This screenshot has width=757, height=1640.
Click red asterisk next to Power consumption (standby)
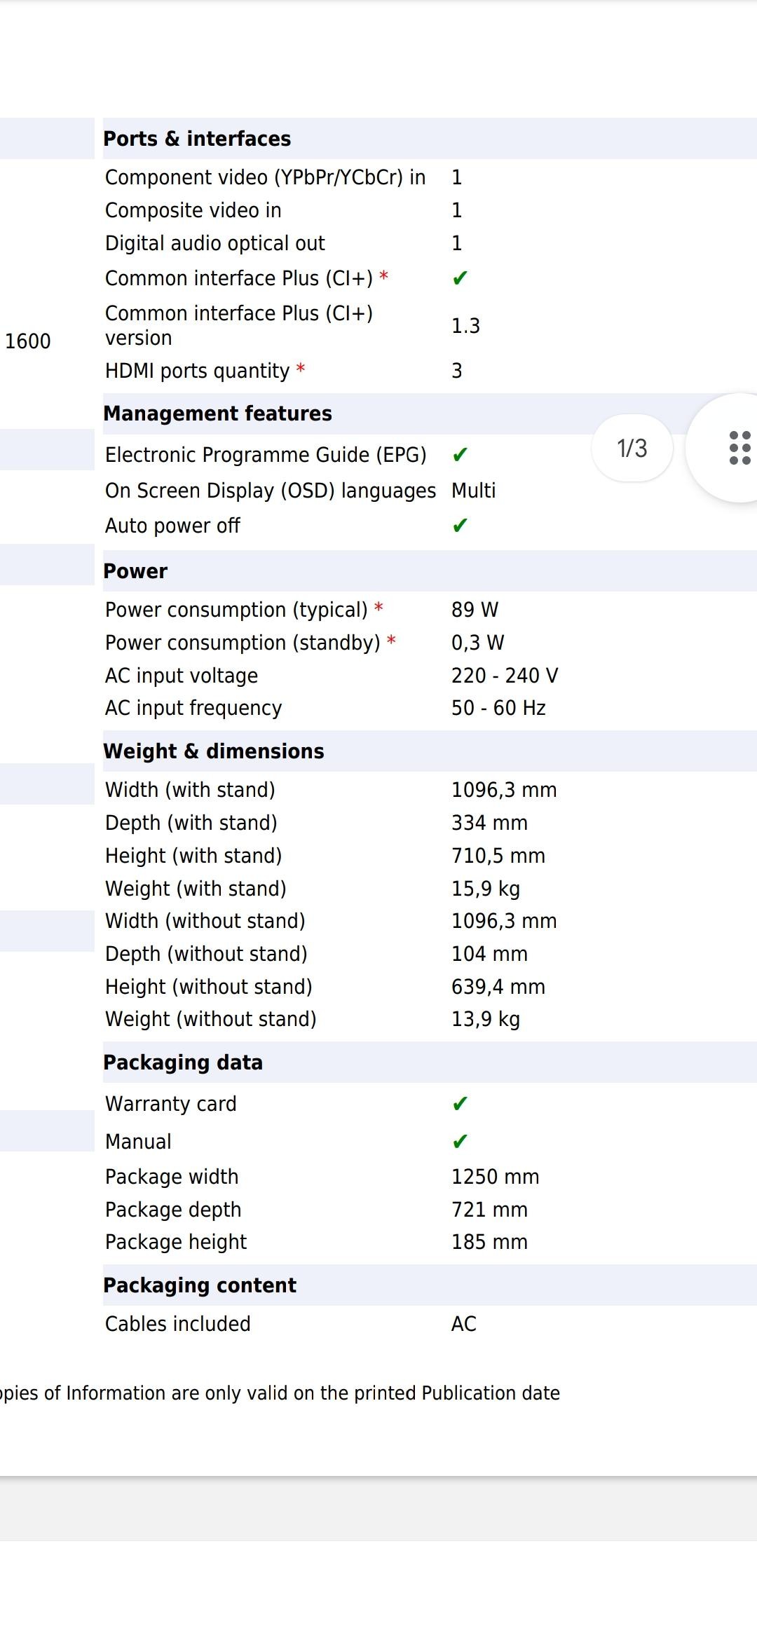click(x=391, y=641)
